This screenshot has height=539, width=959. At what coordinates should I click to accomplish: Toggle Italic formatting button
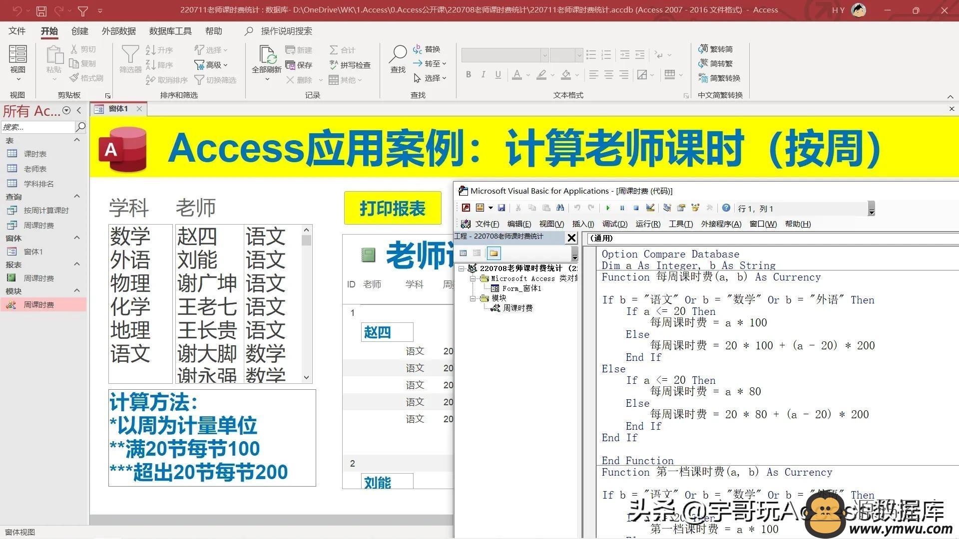pos(483,75)
